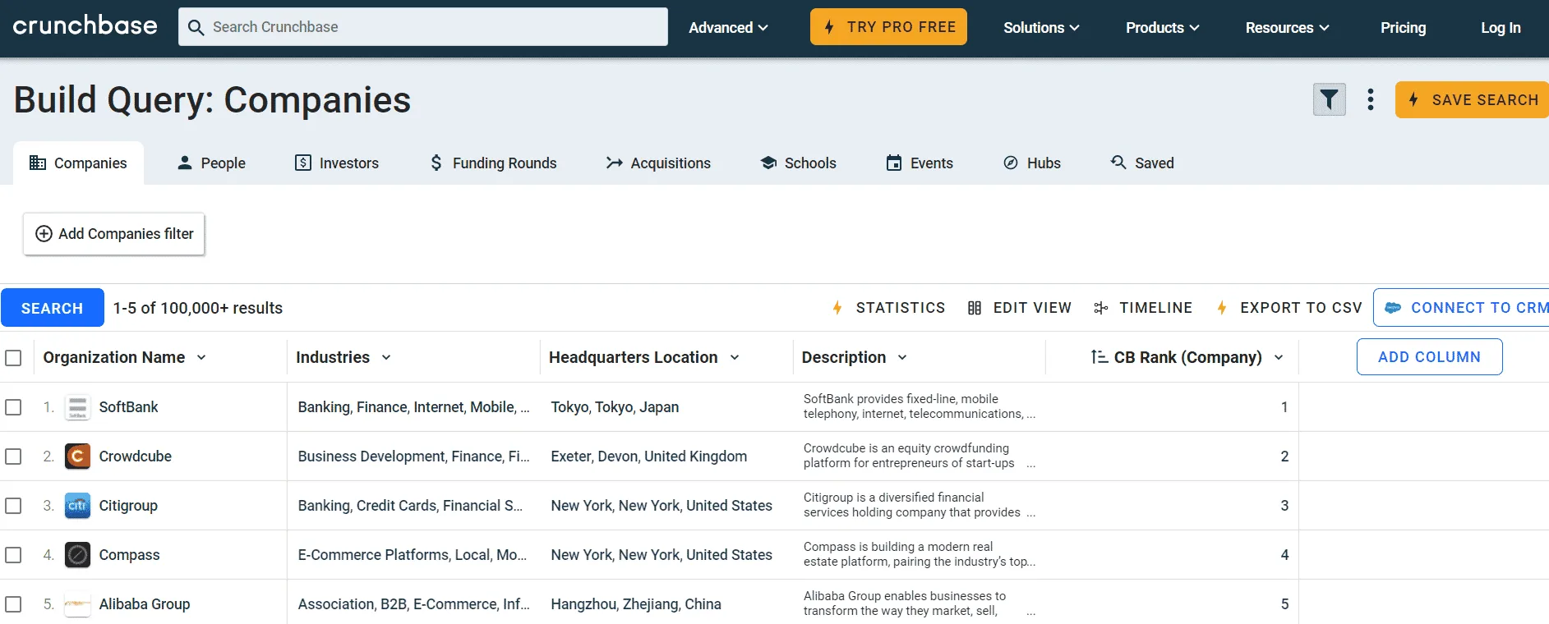Click the Add Column button
The width and height of the screenshot is (1549, 624).
click(x=1429, y=357)
